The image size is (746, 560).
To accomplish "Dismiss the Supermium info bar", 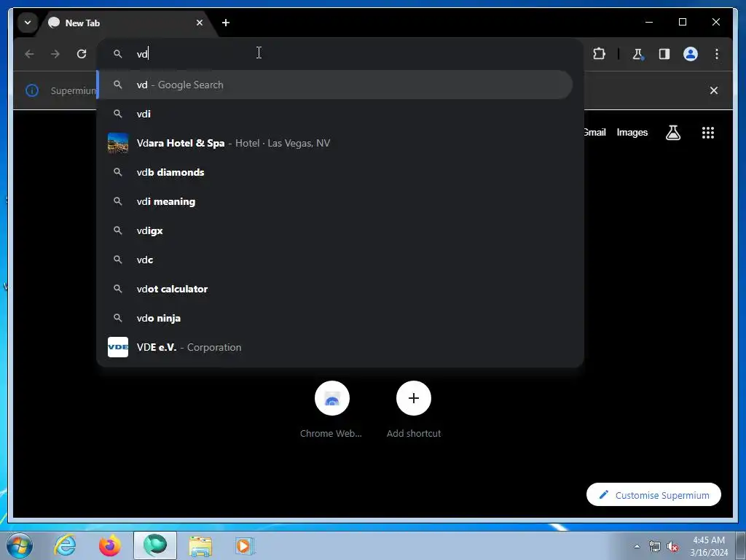I will [x=714, y=90].
